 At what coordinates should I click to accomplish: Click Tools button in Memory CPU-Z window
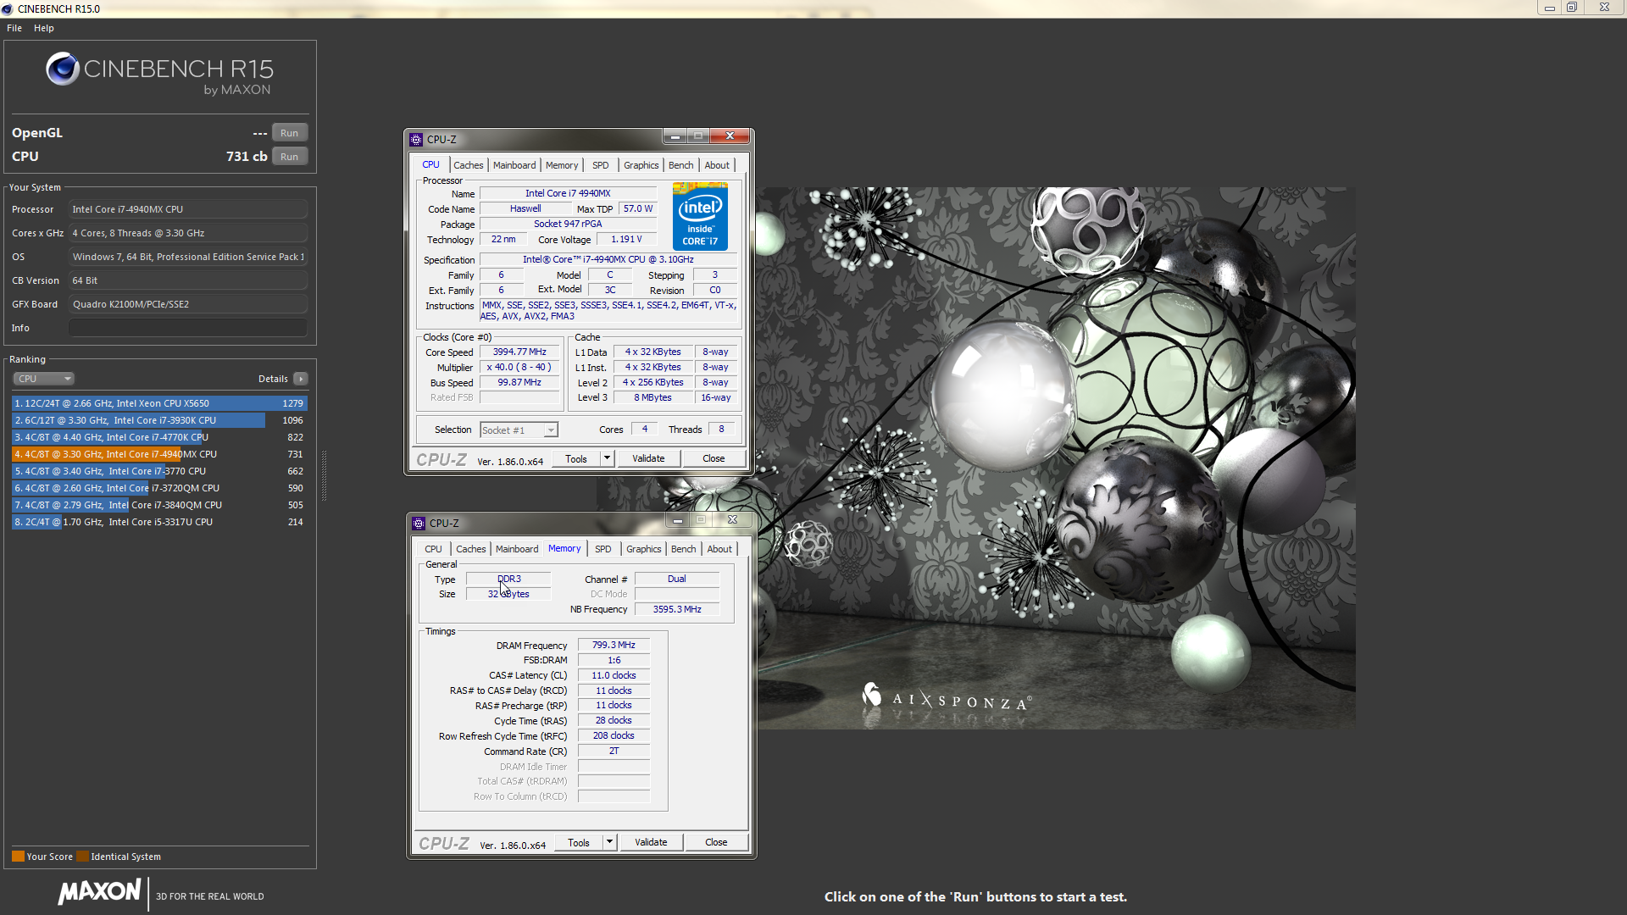(x=579, y=842)
